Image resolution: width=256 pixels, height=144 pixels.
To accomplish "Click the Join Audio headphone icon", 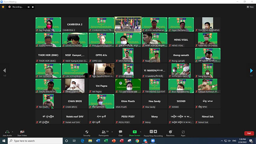I will (7, 132).
